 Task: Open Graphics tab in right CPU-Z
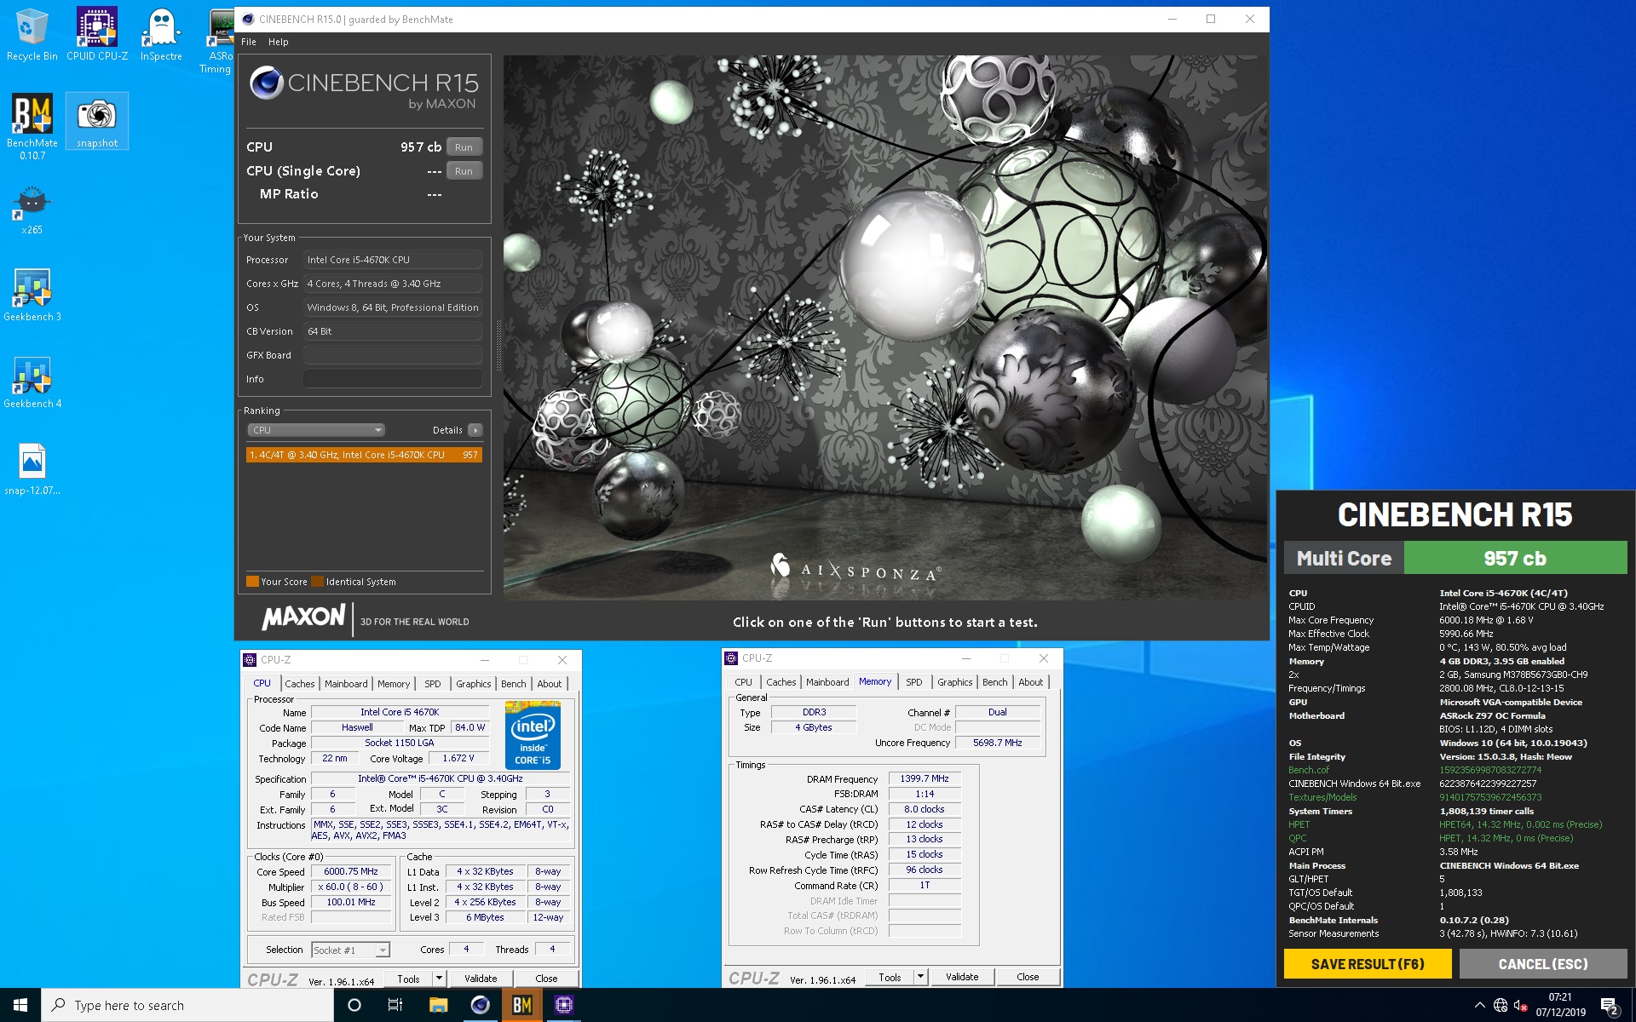tap(954, 682)
